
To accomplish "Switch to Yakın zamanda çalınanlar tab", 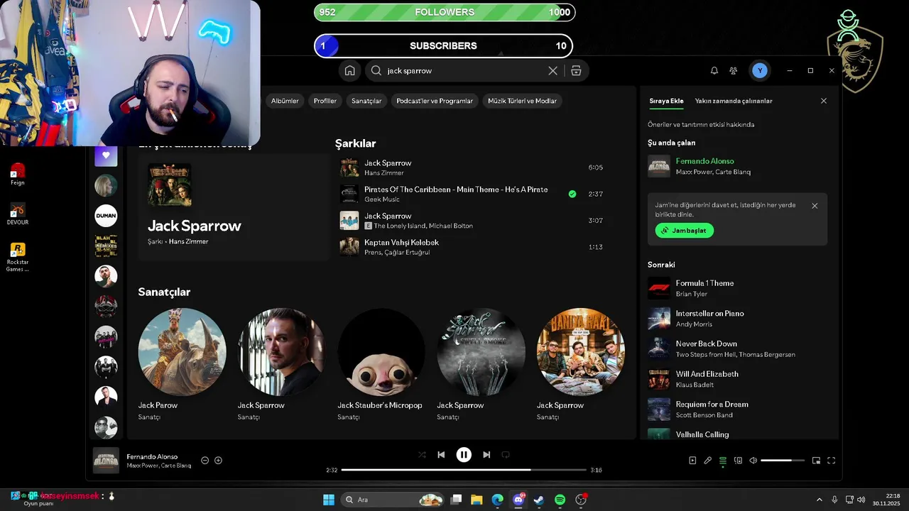I will point(734,101).
